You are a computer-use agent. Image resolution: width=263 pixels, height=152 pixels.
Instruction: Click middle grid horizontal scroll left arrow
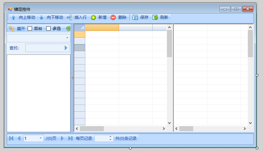click(x=77, y=128)
